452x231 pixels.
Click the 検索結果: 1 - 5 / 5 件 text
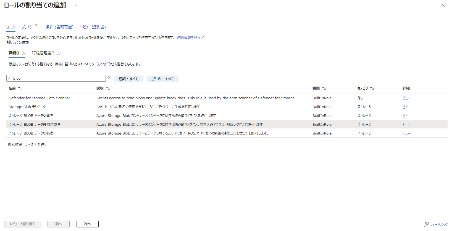[27, 144]
